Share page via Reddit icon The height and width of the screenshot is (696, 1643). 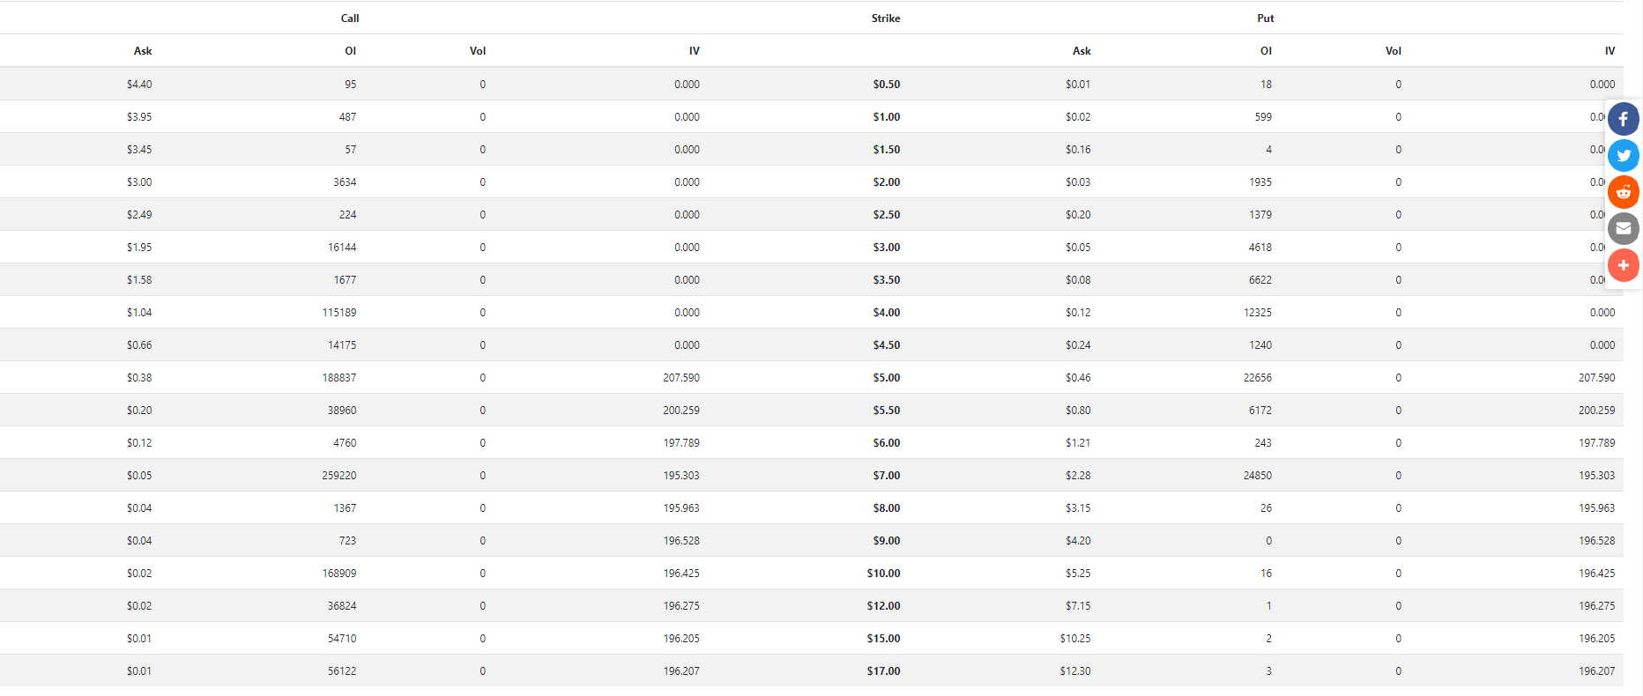[1623, 192]
